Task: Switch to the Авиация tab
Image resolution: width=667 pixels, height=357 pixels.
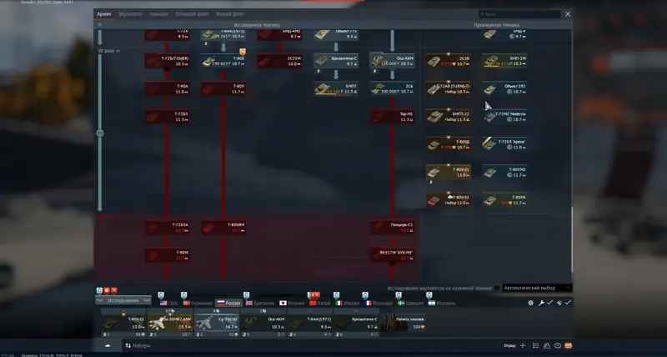Action: point(158,14)
